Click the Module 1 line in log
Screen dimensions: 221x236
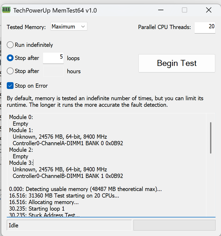pyautogui.click(x=21, y=130)
